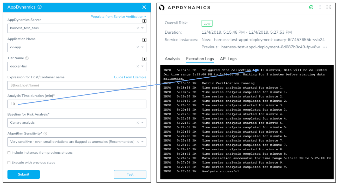This screenshot has width=338, height=186.
Task: Clear the Very sensitive algorithm selection
Action: tap(138, 142)
